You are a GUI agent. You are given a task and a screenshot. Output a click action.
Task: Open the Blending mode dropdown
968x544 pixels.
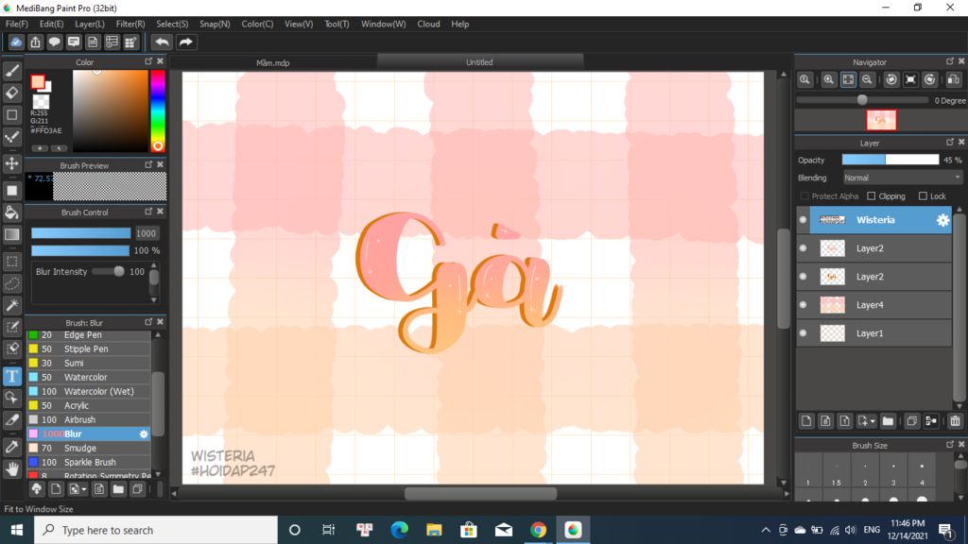(x=903, y=178)
